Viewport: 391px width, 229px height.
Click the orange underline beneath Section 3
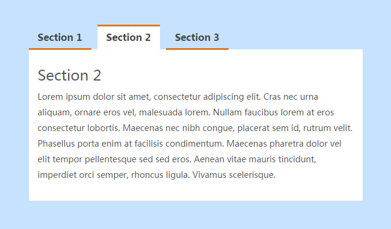pos(197,49)
